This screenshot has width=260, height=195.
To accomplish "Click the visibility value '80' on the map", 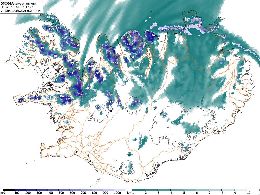I will coord(153,35).
